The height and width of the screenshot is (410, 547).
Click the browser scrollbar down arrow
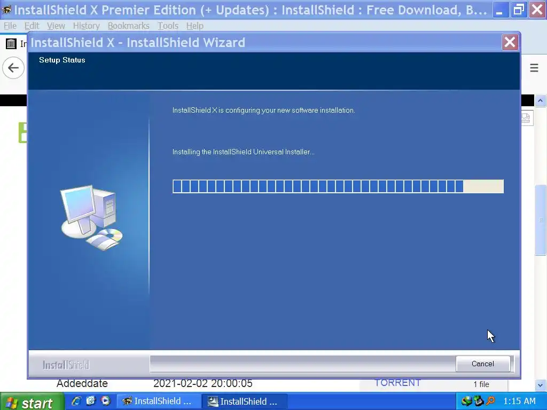541,385
